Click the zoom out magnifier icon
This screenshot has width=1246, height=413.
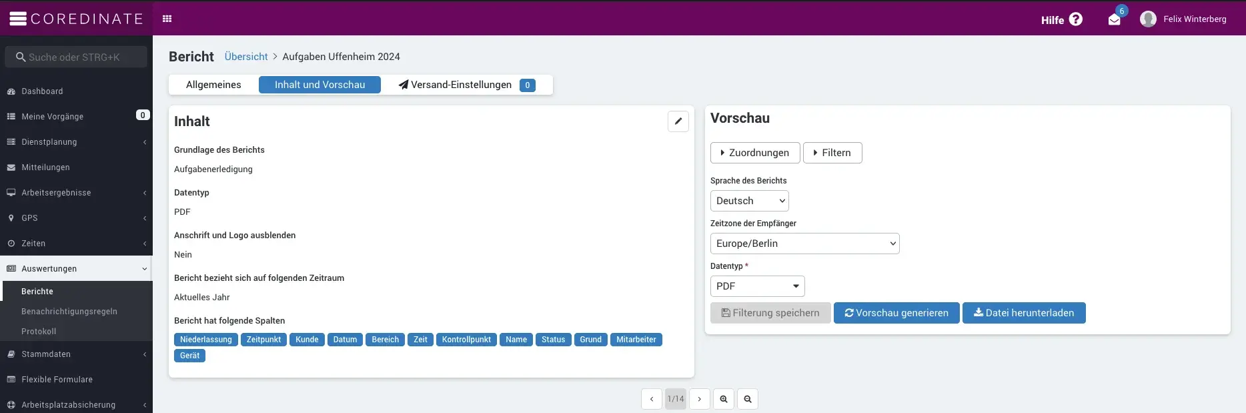point(748,399)
